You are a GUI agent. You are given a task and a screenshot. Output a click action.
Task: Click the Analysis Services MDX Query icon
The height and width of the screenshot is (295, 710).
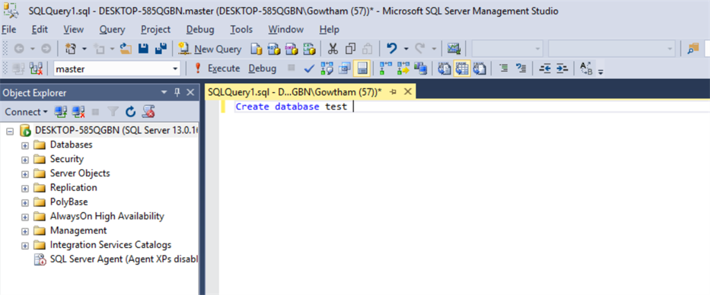[x=273, y=49]
